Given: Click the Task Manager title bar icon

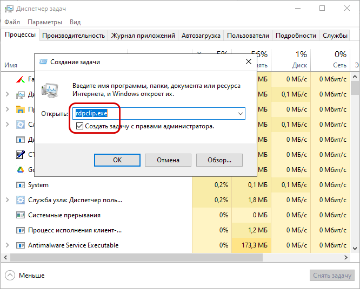Looking at the screenshot, I should pyautogui.click(x=9, y=9).
